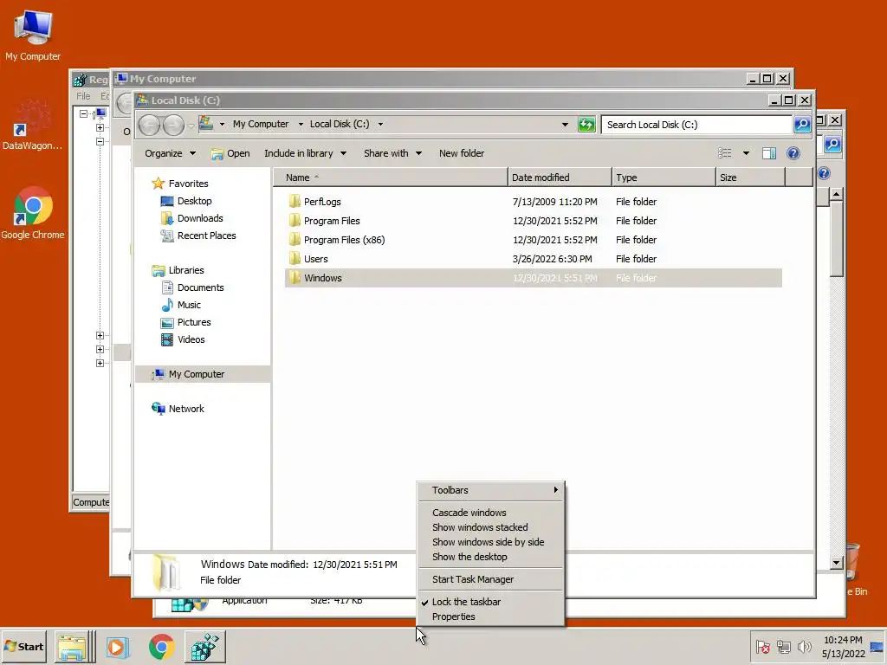Image resolution: width=887 pixels, height=665 pixels.
Task: Click the green refresh button beside address bar
Action: click(586, 125)
